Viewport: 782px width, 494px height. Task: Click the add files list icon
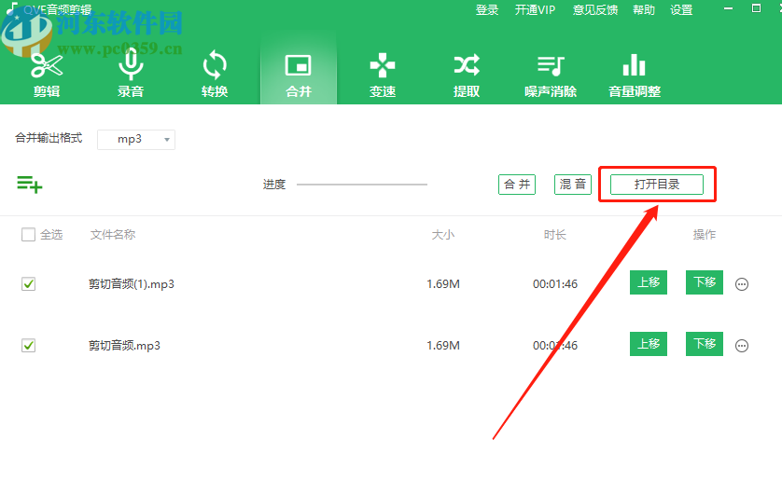click(x=30, y=185)
